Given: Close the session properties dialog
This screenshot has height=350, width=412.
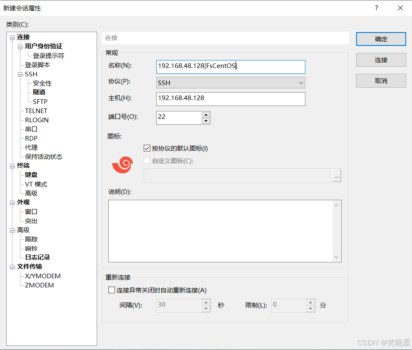Looking at the screenshot, I should (400, 8).
